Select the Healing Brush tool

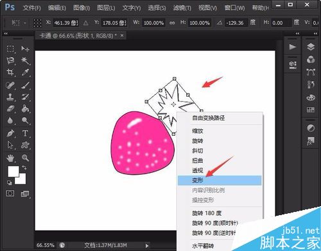(x=10, y=85)
